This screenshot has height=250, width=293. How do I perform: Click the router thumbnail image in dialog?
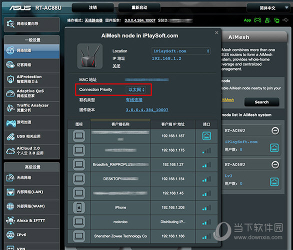(x=90, y=56)
